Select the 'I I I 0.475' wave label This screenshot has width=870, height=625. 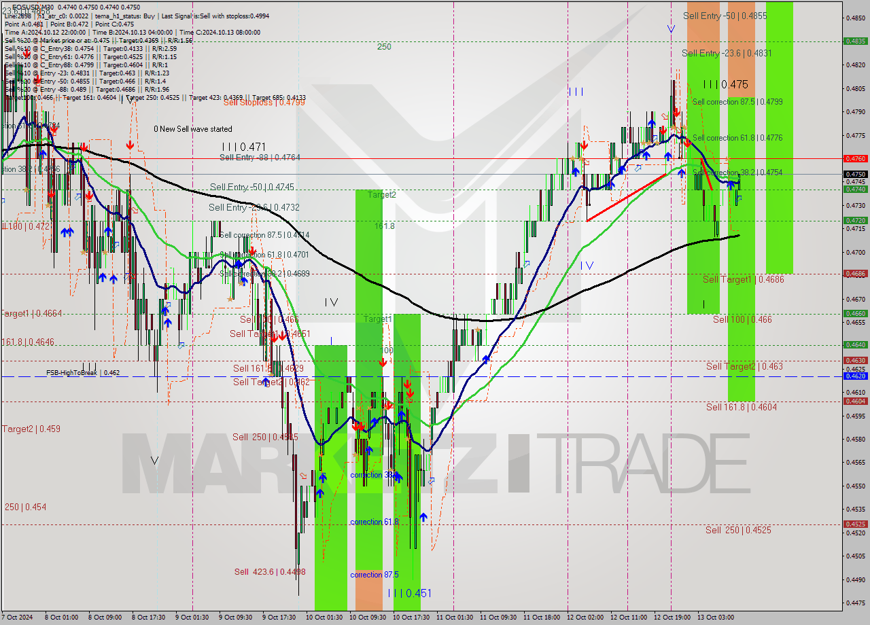(x=725, y=84)
